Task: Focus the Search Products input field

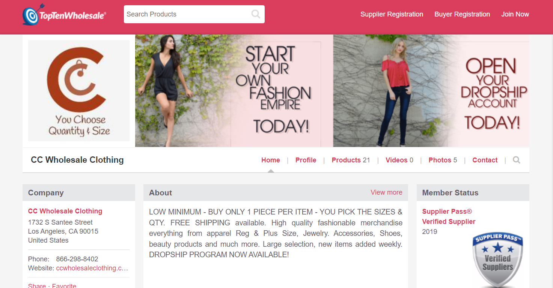Action: click(188, 14)
